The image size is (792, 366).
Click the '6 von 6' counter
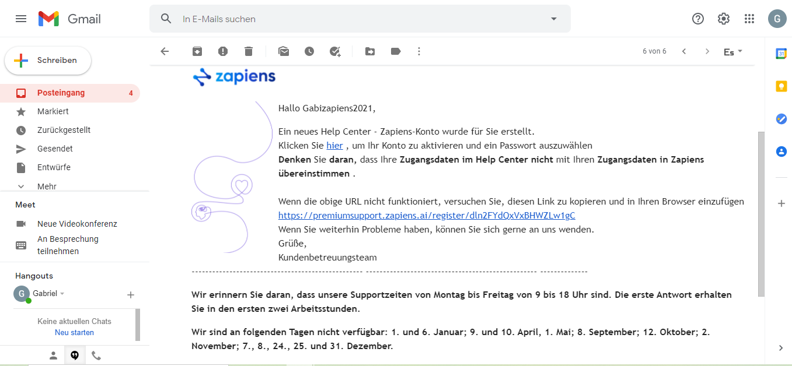[654, 51]
